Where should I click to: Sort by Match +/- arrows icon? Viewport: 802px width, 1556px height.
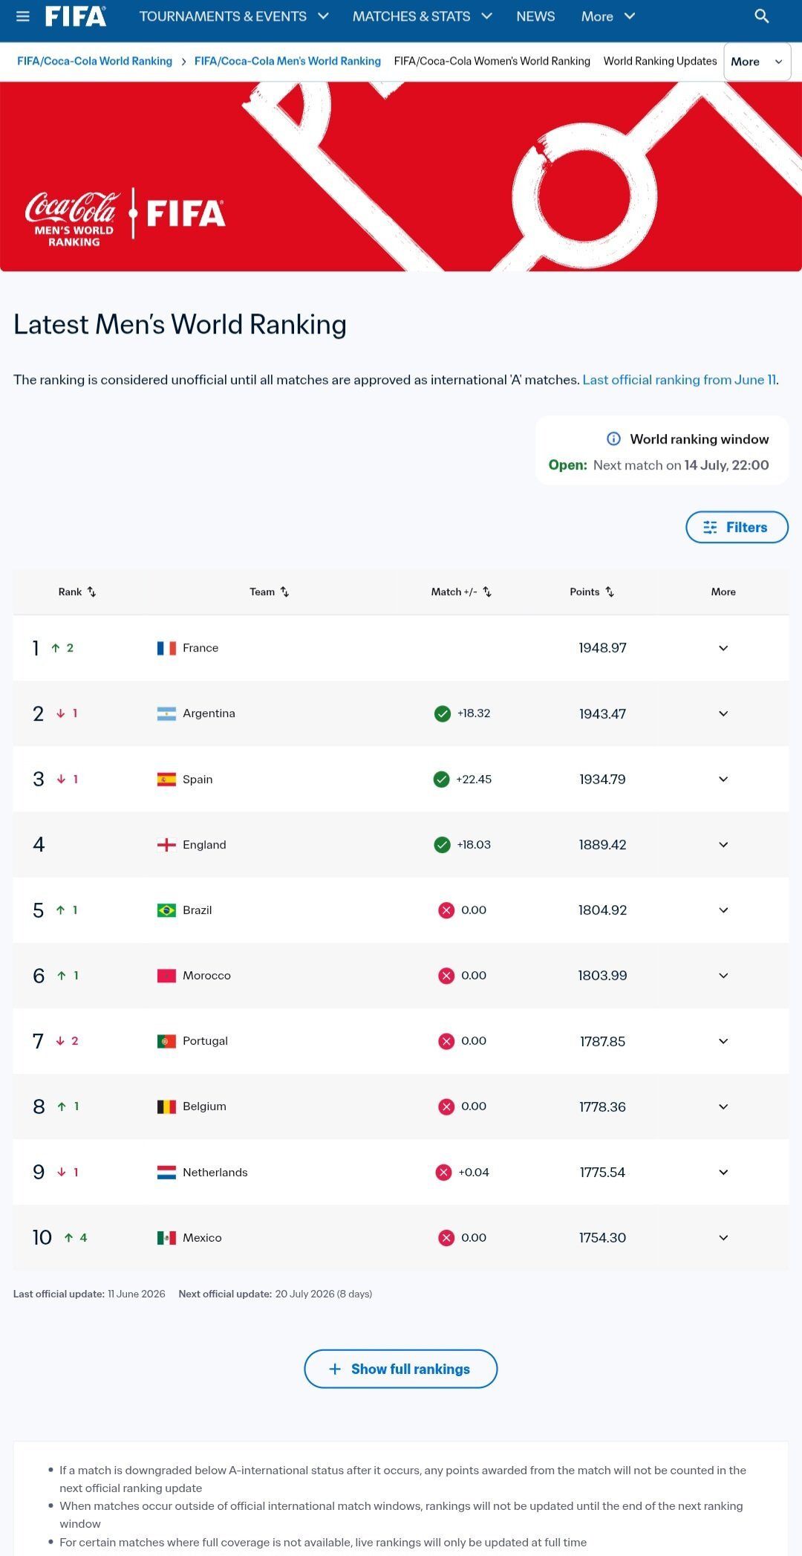487,591
